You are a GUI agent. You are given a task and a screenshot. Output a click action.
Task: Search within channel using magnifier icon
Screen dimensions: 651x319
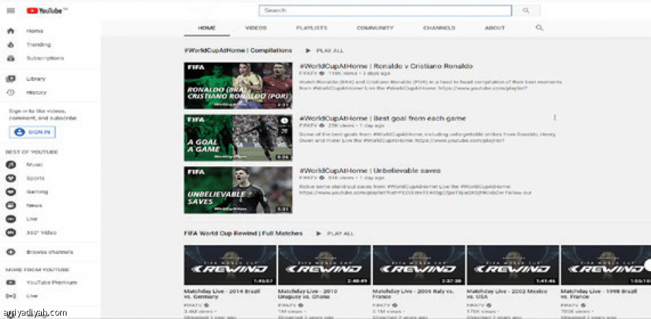(x=539, y=28)
